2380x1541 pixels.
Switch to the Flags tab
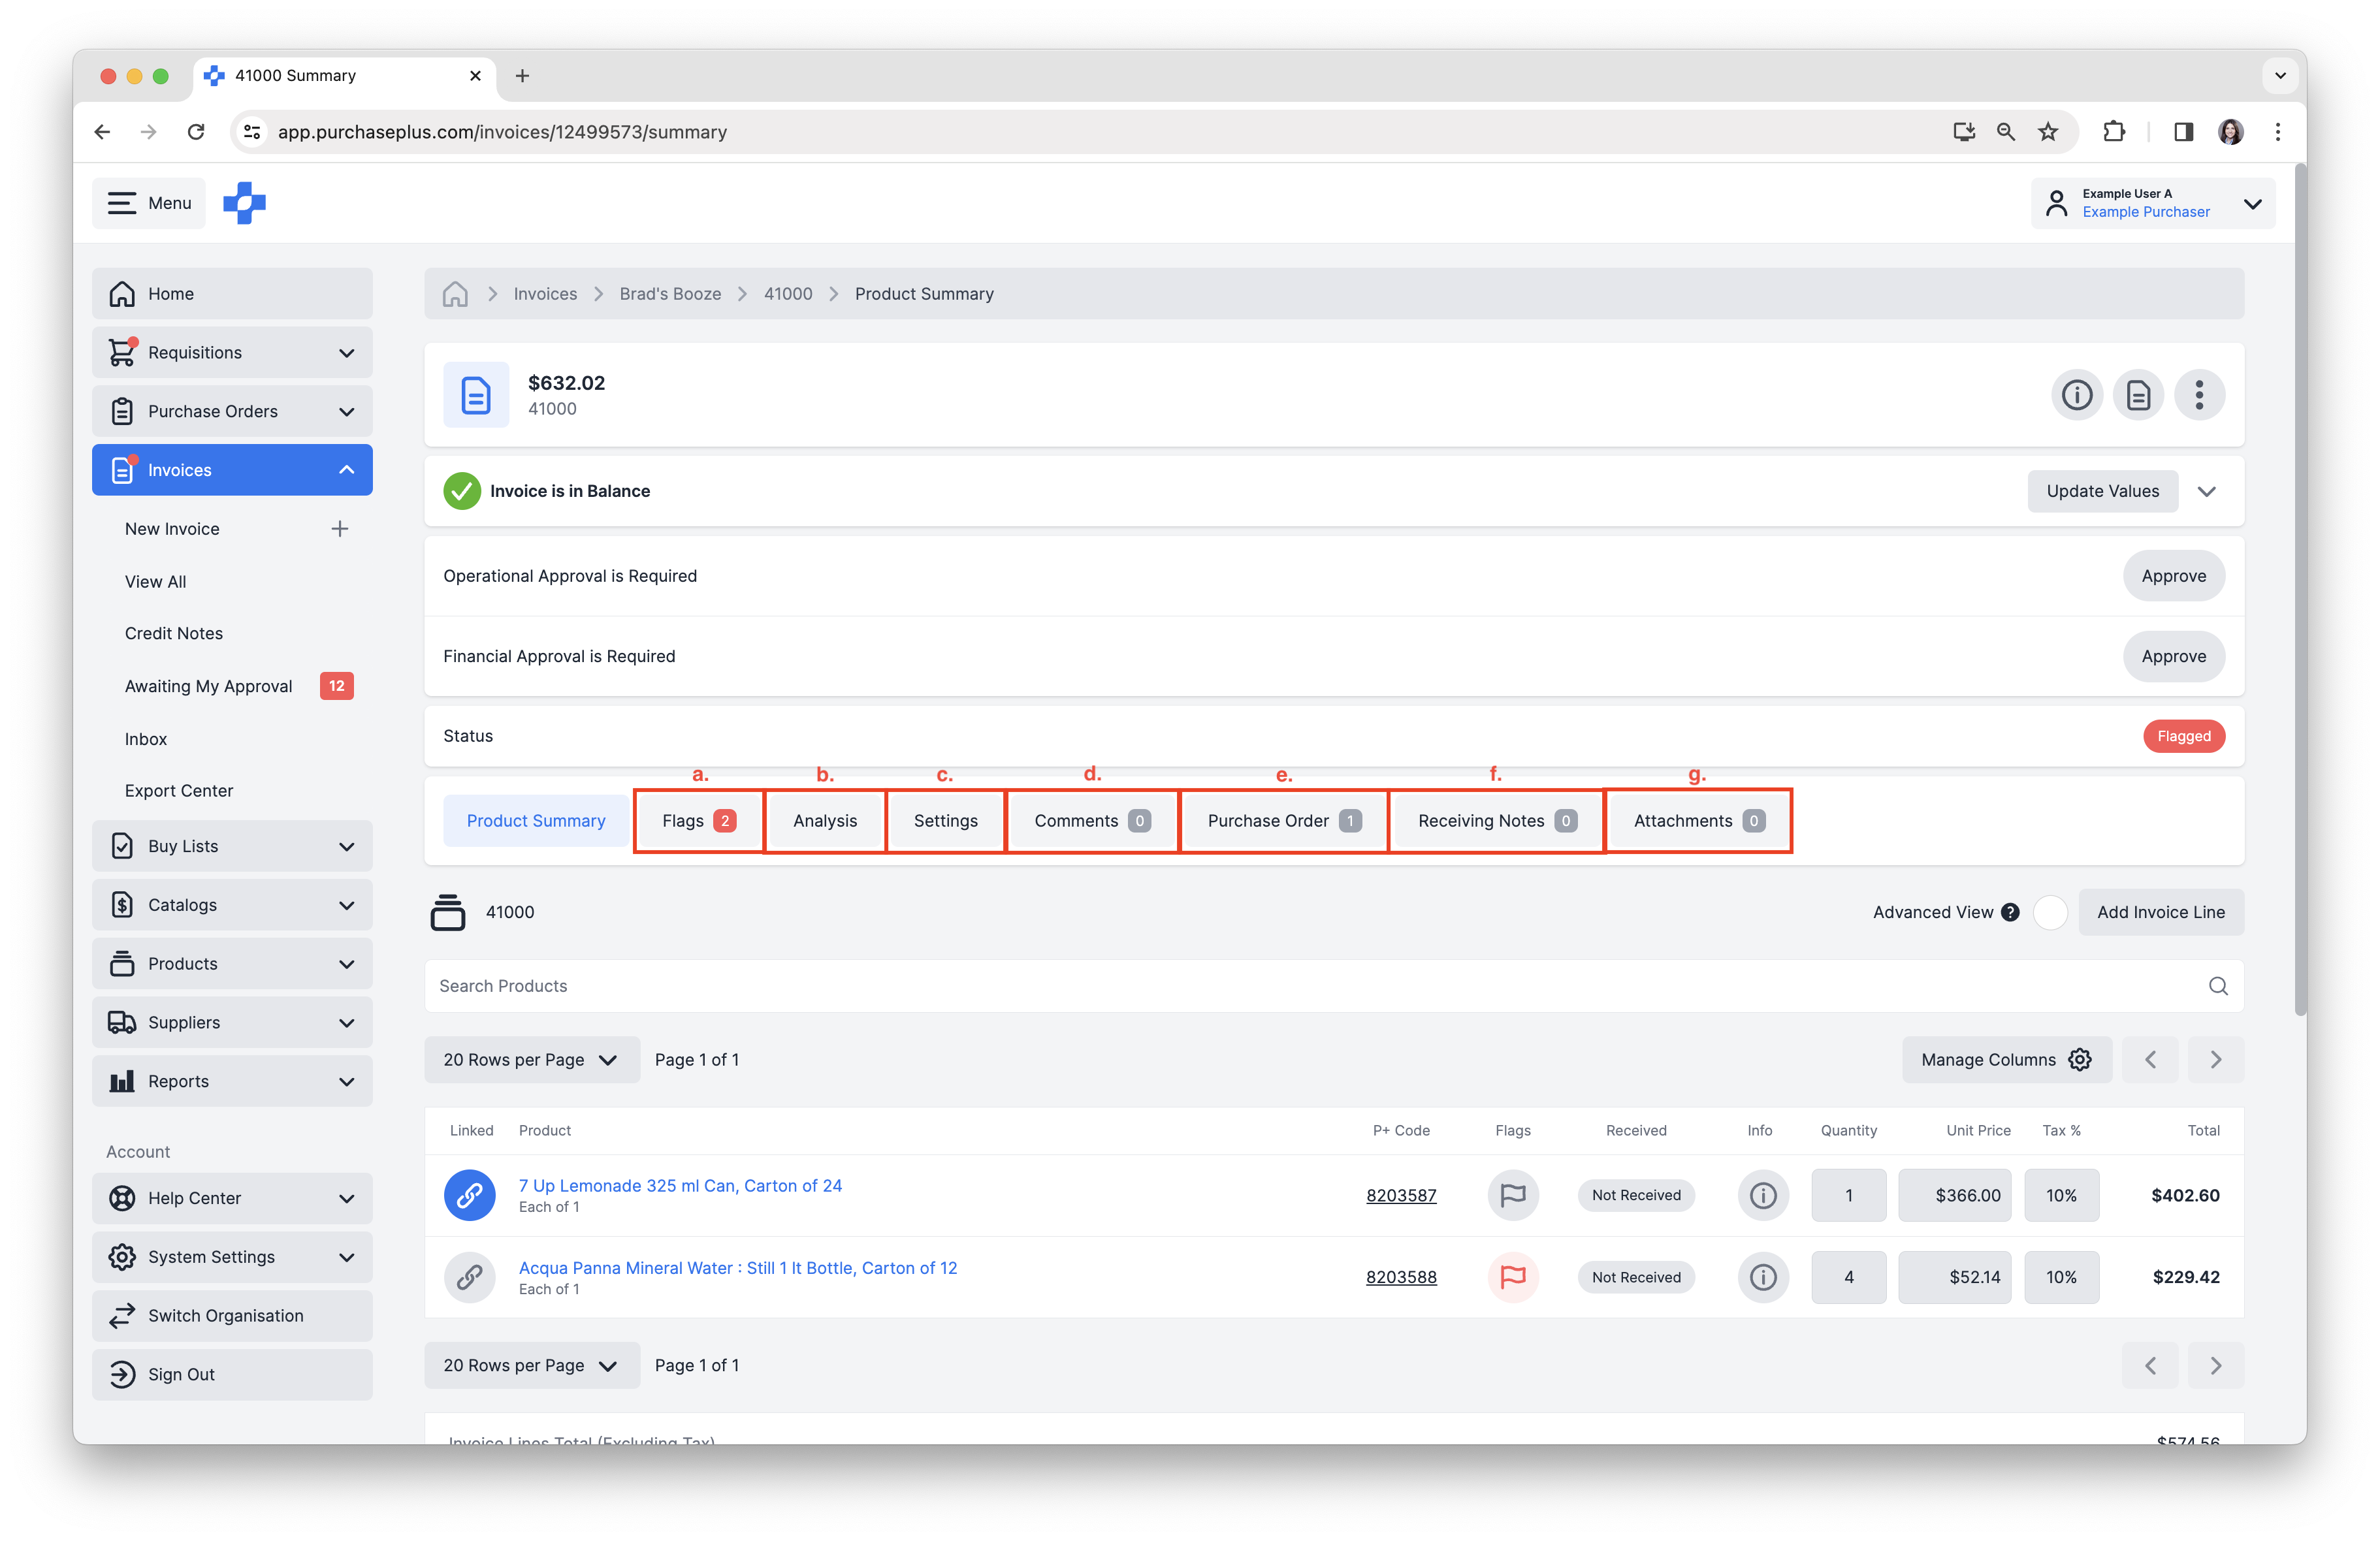[698, 821]
